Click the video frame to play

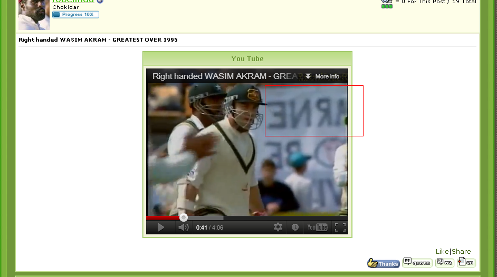pos(247,150)
